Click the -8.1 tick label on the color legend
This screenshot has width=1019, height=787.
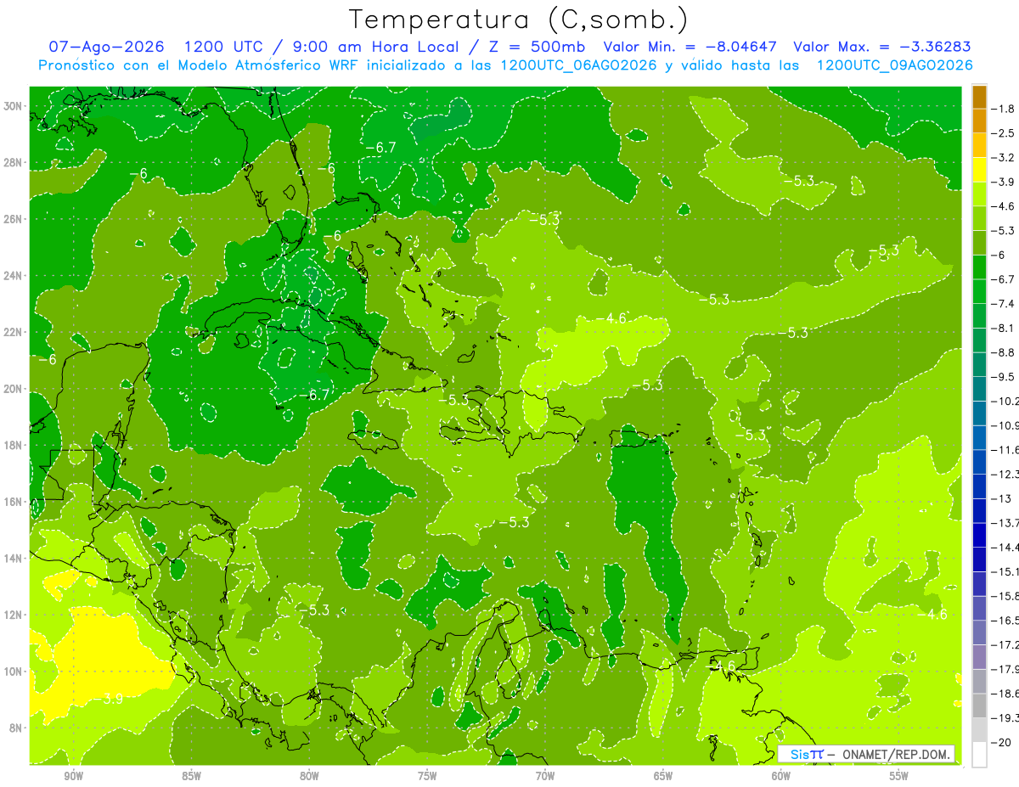[1004, 328]
